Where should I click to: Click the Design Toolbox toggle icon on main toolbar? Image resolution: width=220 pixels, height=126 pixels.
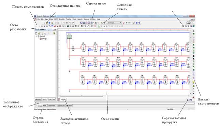pos(81,23)
